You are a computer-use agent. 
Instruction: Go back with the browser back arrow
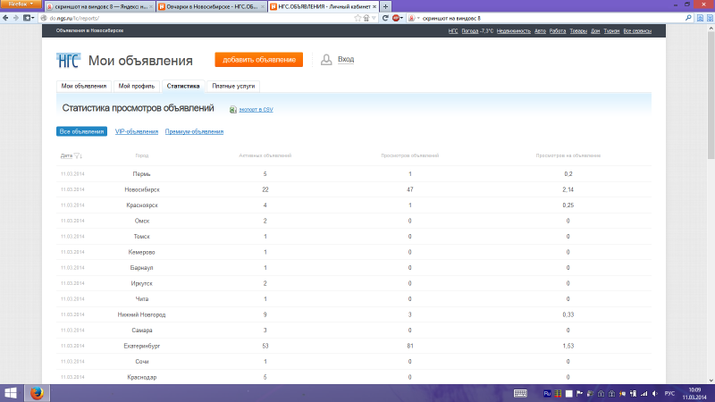(5, 18)
